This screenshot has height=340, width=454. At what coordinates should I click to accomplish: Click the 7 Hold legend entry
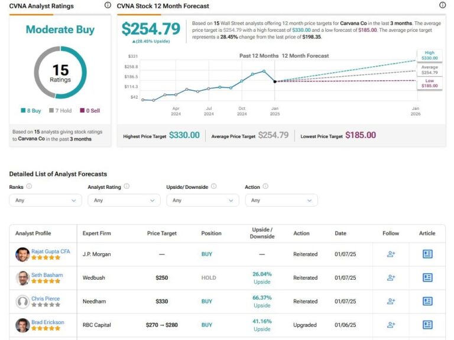click(x=60, y=111)
